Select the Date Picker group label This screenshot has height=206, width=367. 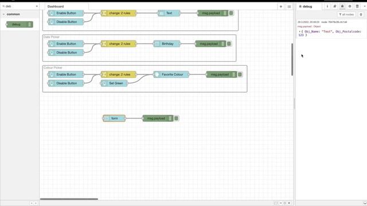(x=52, y=37)
